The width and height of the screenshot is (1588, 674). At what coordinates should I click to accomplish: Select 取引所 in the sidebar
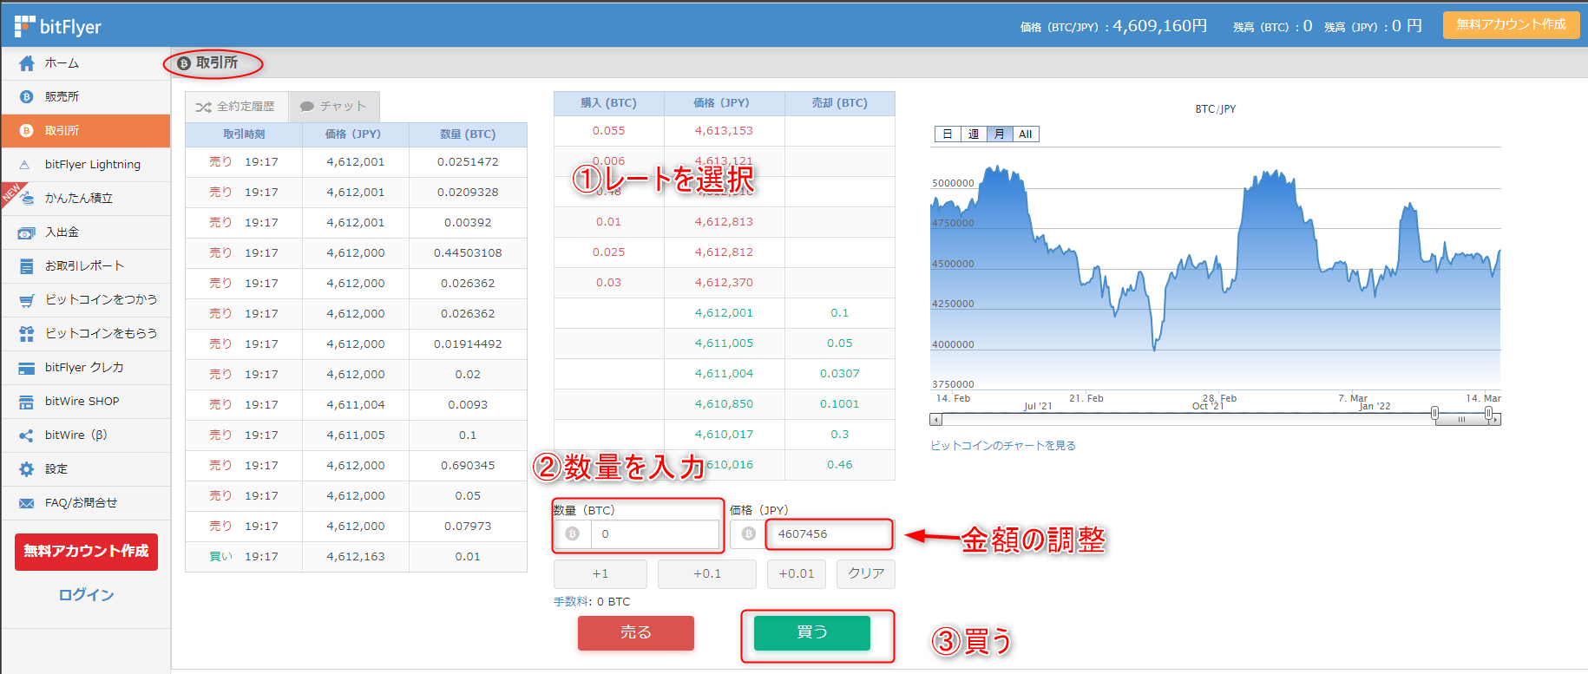coord(86,131)
